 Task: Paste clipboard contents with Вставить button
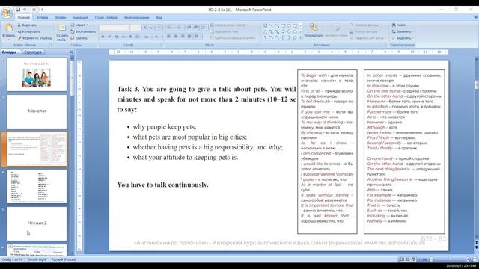tap(8, 31)
